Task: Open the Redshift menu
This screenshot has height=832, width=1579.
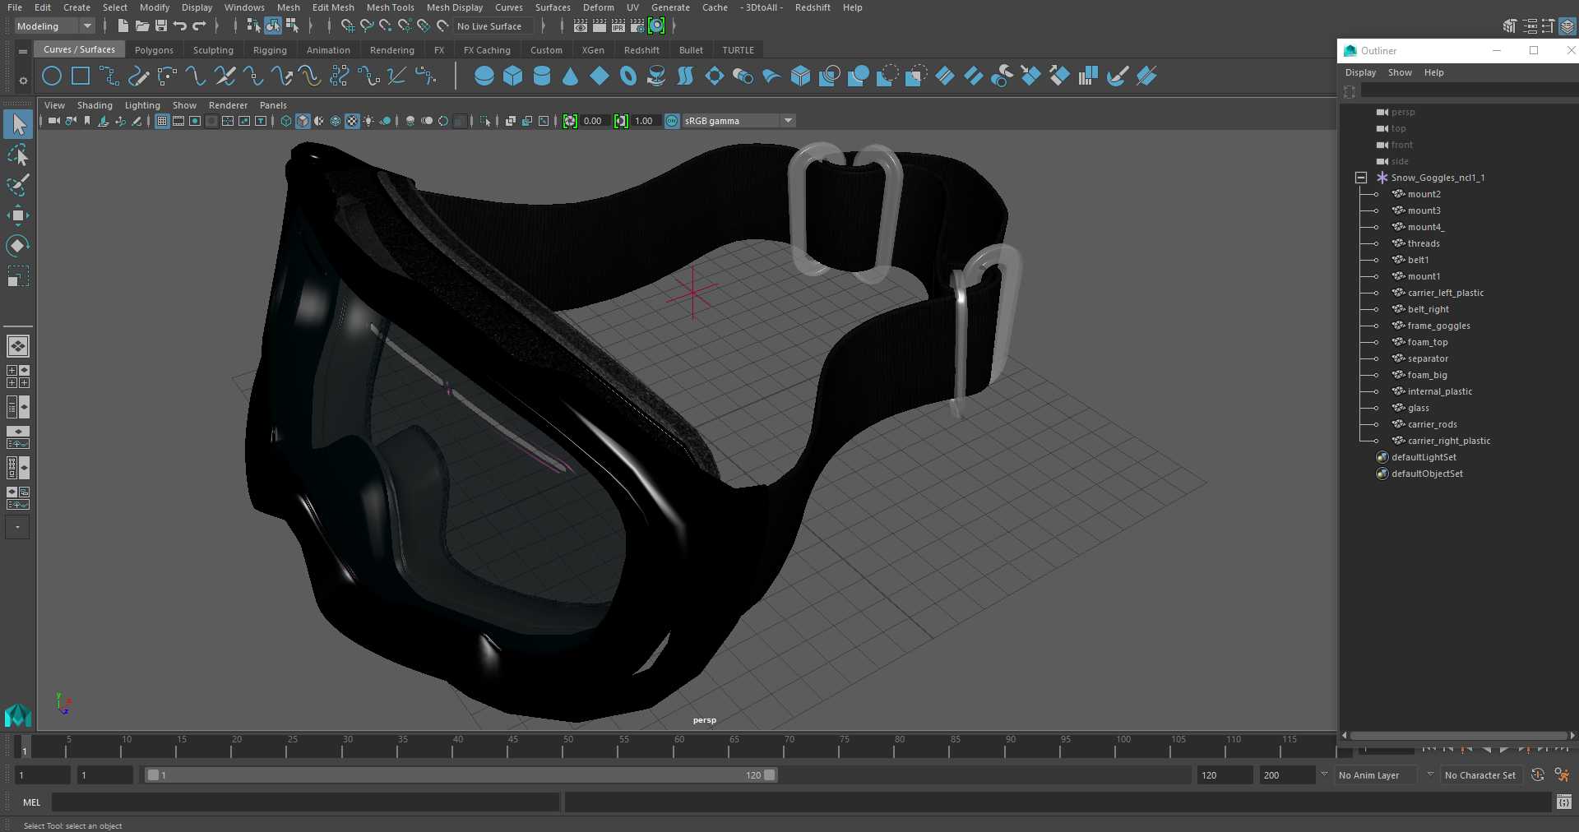Action: pyautogui.click(x=813, y=7)
